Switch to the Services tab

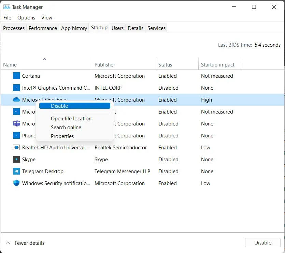click(x=157, y=28)
